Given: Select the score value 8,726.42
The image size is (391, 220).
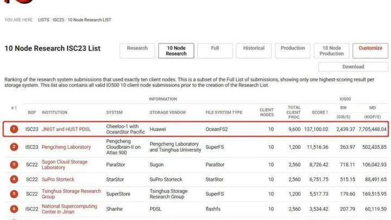Looking at the screenshot, I should pyautogui.click(x=319, y=165).
